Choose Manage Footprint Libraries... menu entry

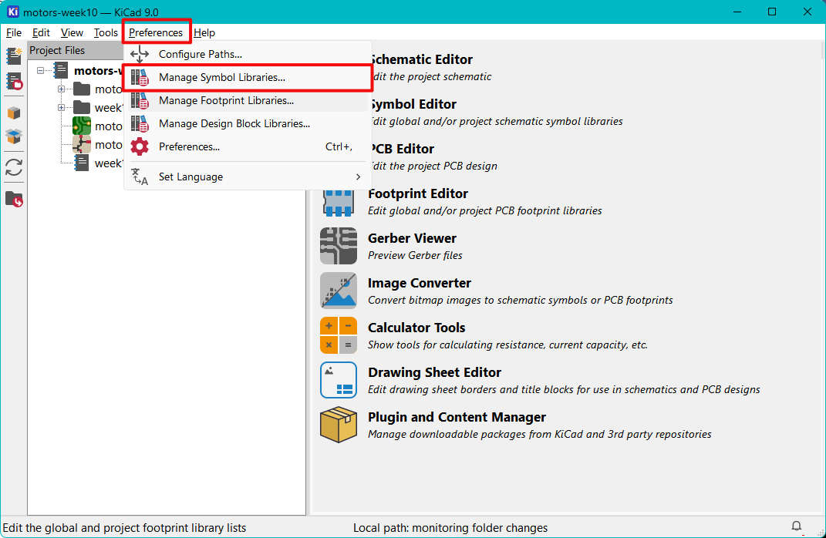(247, 100)
